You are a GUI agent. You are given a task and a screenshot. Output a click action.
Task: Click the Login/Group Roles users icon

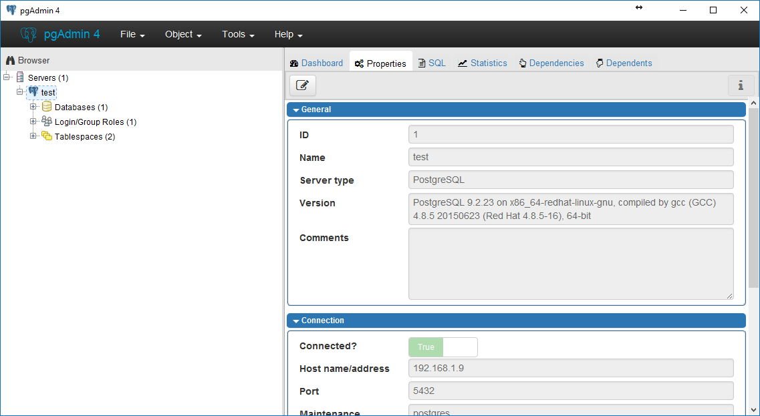click(47, 122)
